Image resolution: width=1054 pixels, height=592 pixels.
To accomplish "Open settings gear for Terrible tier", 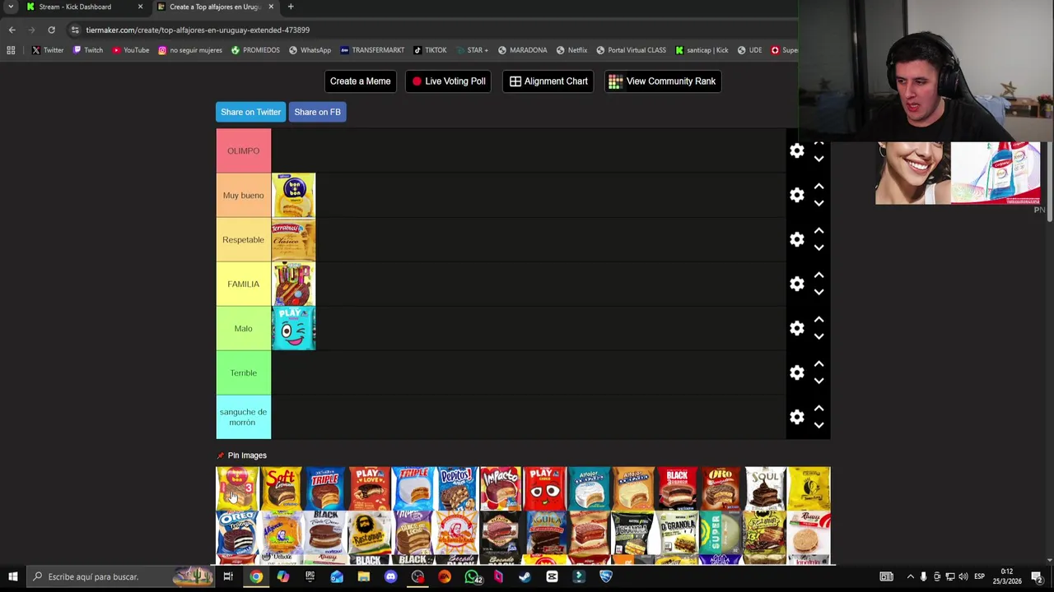I will [797, 372].
